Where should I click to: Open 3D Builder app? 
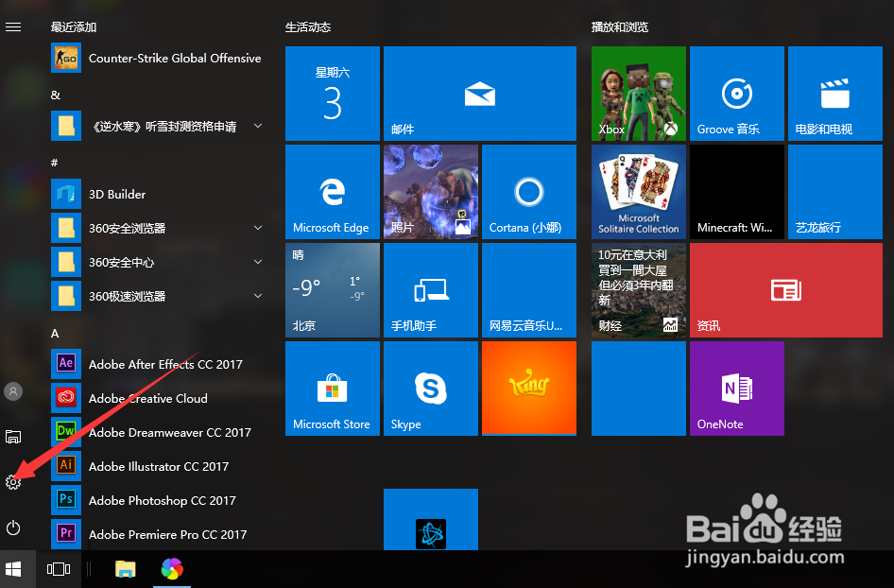pos(157,195)
